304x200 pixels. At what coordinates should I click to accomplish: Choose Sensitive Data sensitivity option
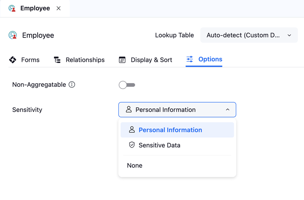point(159,145)
